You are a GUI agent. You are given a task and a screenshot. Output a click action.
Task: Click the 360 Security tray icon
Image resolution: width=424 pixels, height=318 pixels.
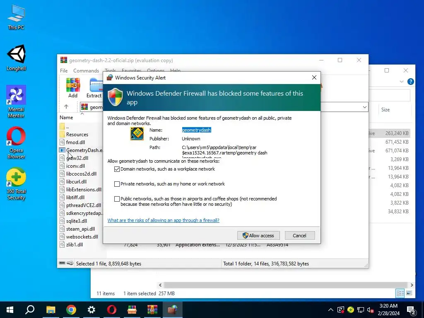(x=351, y=310)
